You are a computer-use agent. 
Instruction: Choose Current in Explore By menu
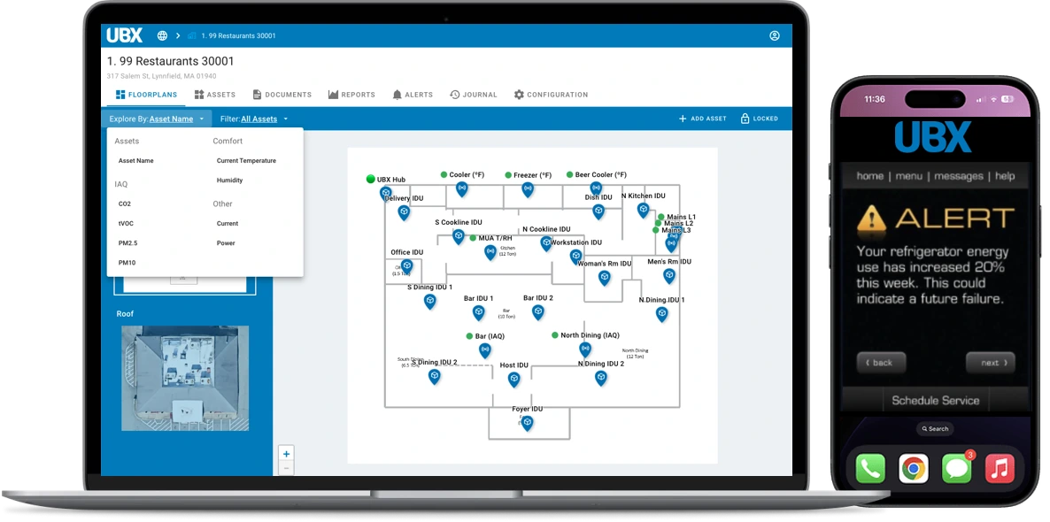[228, 224]
